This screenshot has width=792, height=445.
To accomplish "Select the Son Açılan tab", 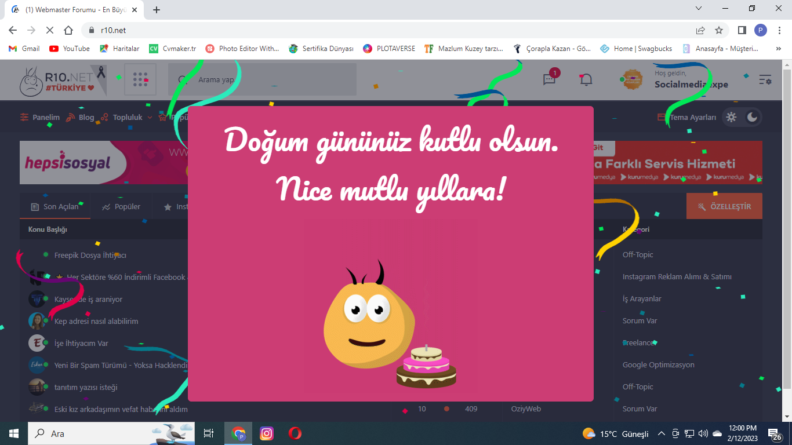I will tap(55, 206).
